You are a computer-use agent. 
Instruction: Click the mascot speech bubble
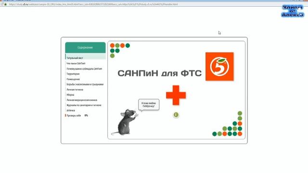149,105
